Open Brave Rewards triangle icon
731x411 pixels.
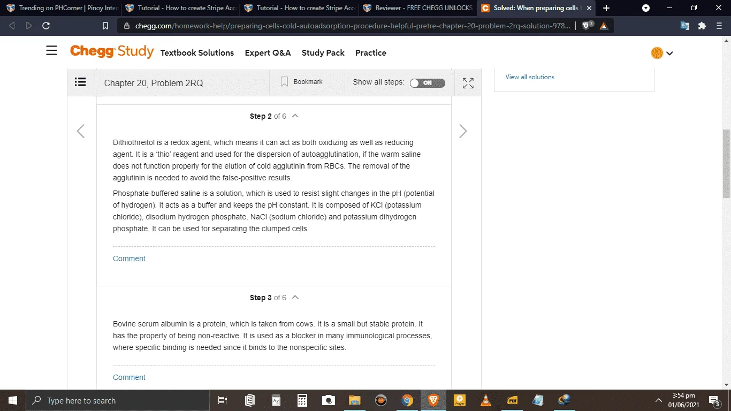[x=604, y=26]
